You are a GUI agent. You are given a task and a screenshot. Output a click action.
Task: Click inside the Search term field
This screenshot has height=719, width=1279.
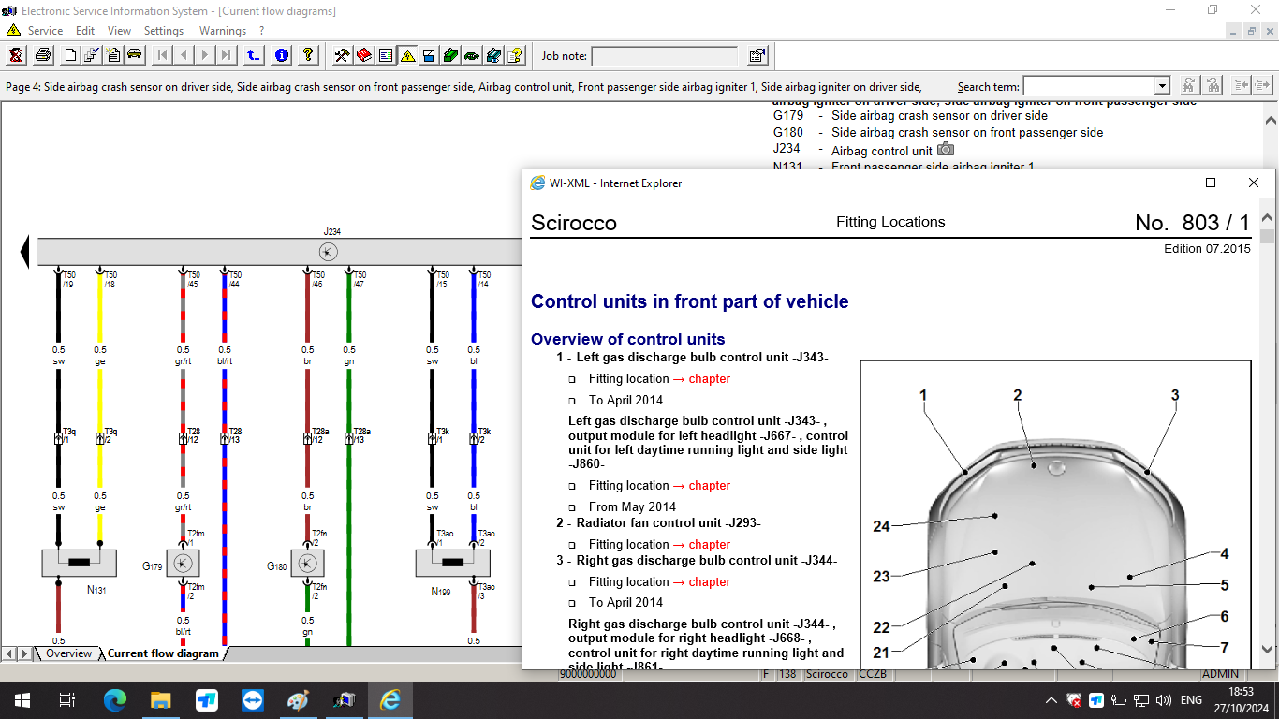coord(1089,86)
